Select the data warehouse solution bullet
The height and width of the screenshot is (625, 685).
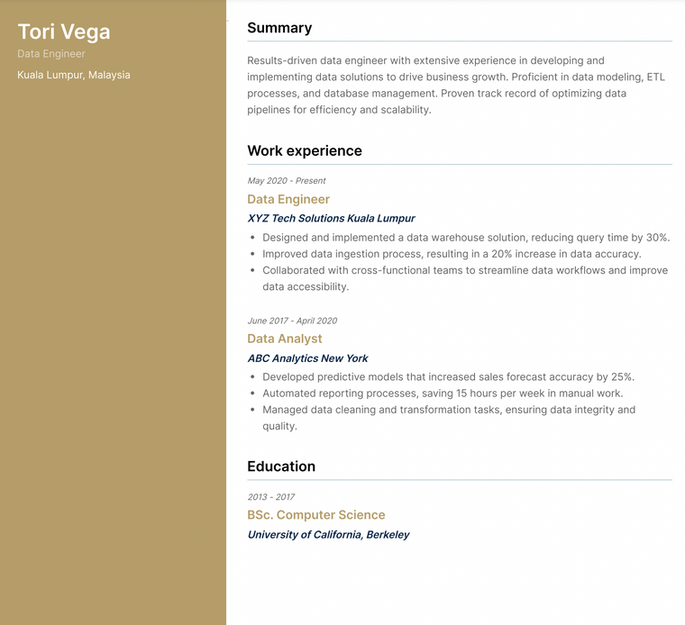click(x=466, y=238)
